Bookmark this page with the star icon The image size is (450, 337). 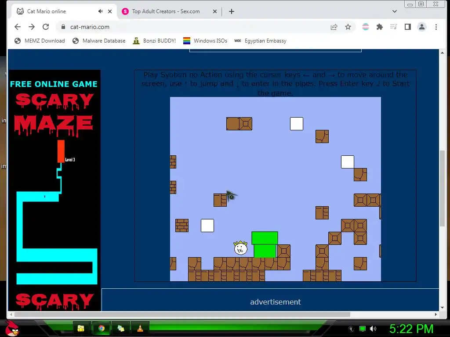(348, 27)
